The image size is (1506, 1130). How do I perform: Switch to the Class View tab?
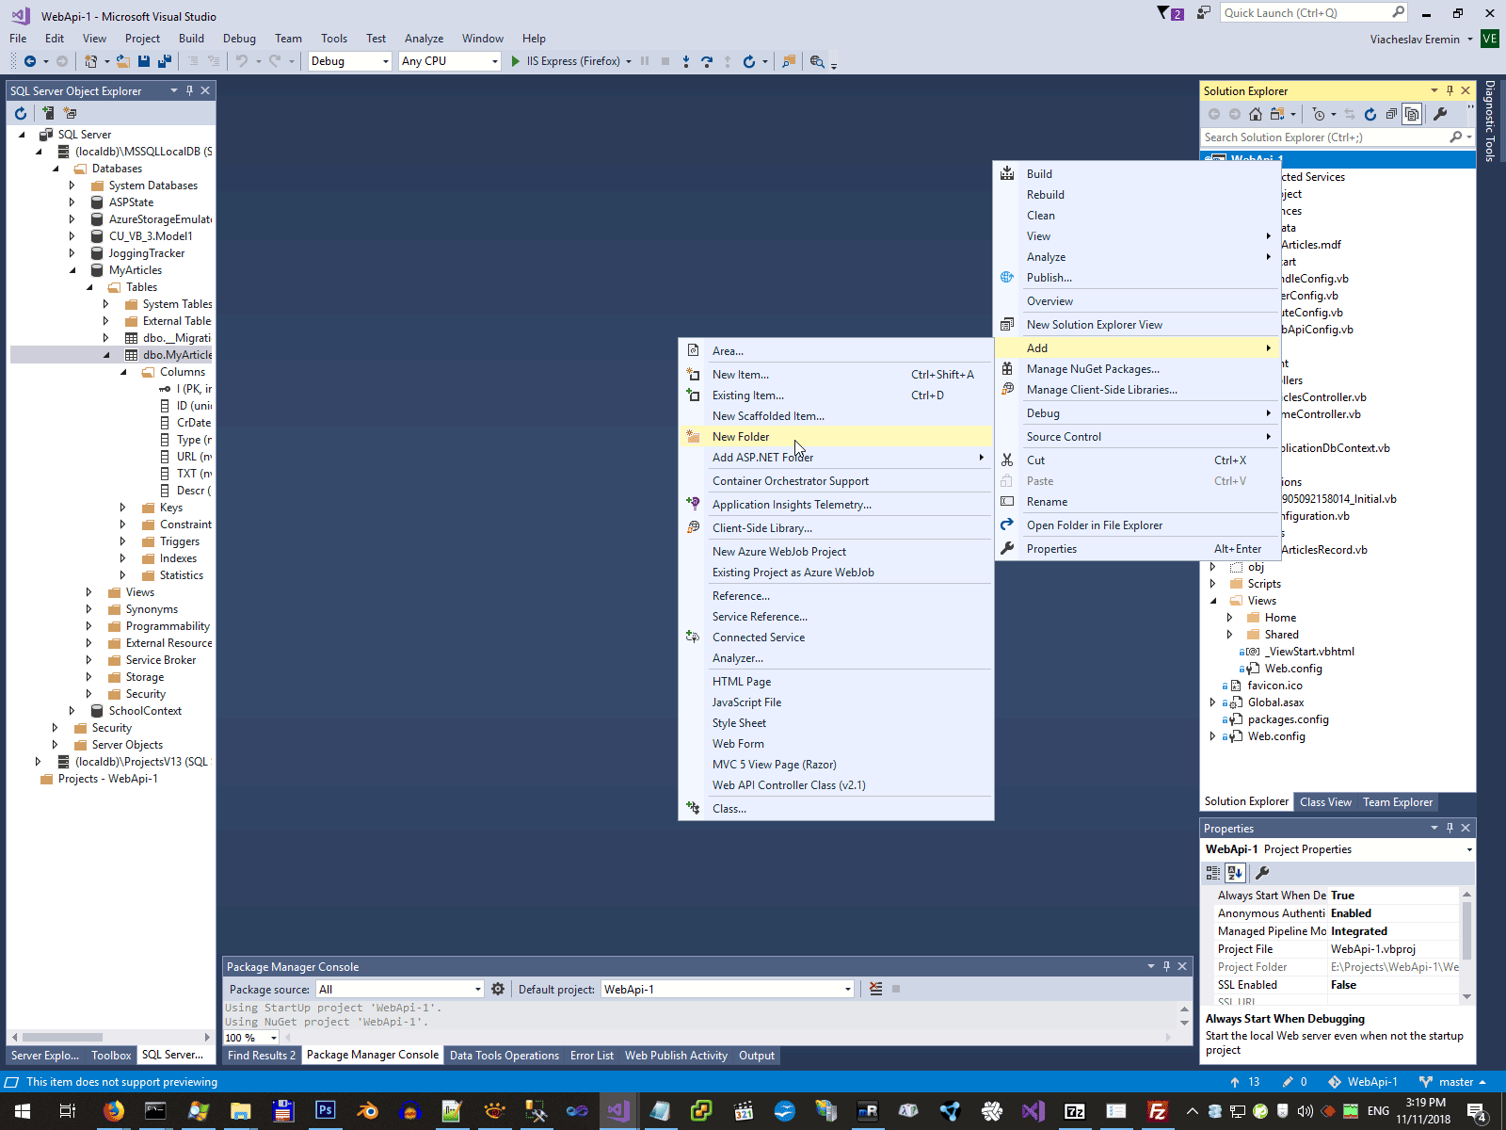tap(1325, 802)
